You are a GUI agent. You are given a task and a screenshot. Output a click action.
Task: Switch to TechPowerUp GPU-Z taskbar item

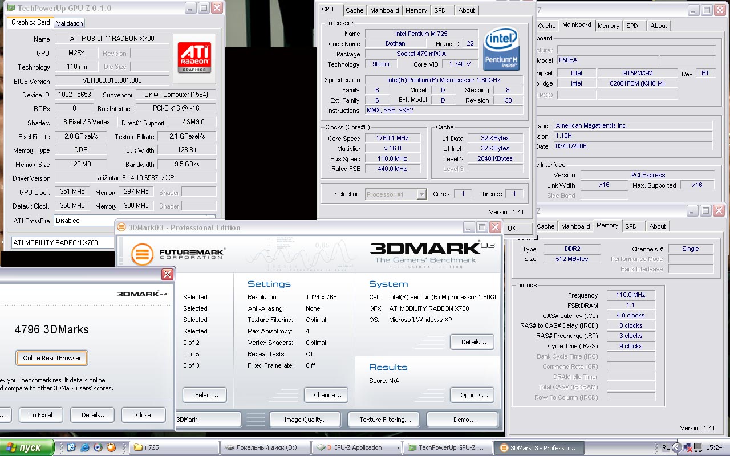tap(447, 447)
